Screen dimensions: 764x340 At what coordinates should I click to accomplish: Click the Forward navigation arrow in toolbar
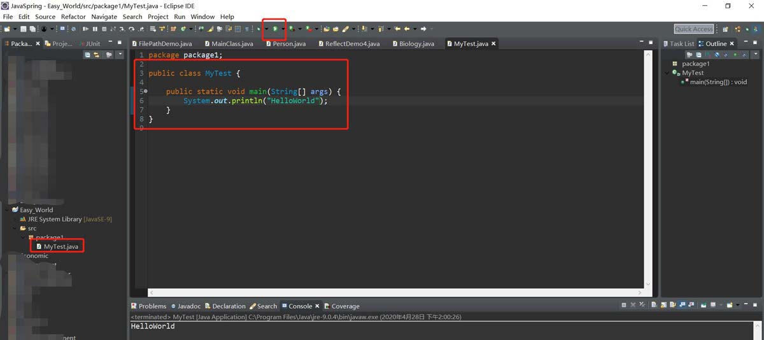click(423, 29)
